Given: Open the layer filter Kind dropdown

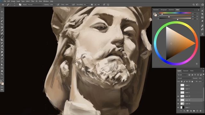Looking at the screenshot, I should [182, 75].
